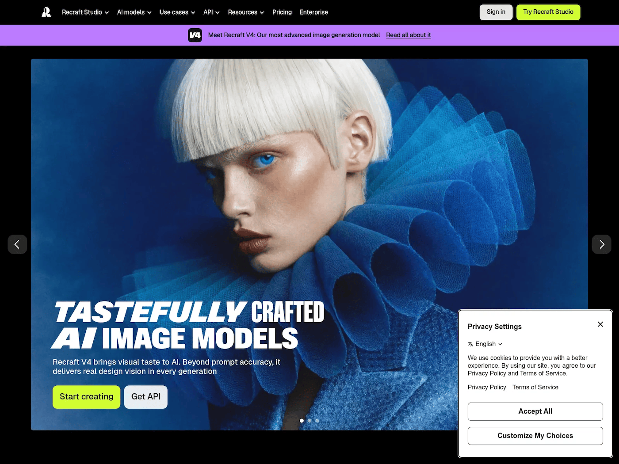The image size is (619, 464).
Task: Open the Pricing page
Action: (282, 12)
